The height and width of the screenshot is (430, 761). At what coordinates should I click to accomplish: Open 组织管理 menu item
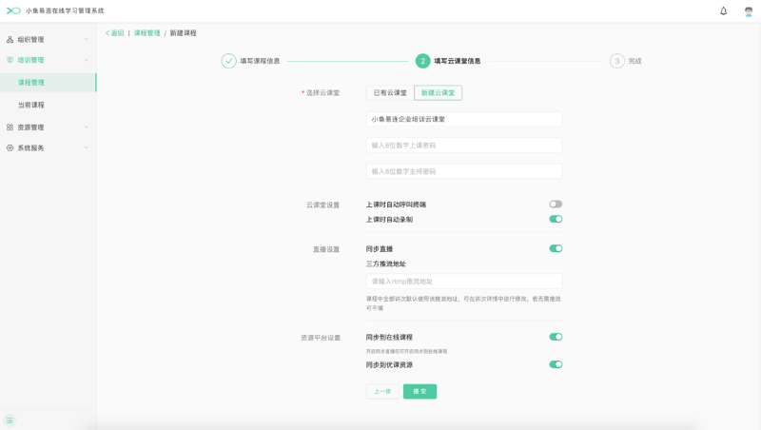[x=49, y=39]
